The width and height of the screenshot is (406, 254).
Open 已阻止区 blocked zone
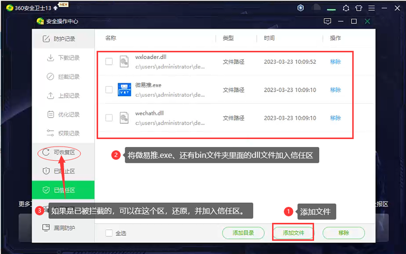point(63,171)
